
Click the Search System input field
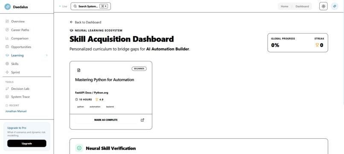(90, 6)
